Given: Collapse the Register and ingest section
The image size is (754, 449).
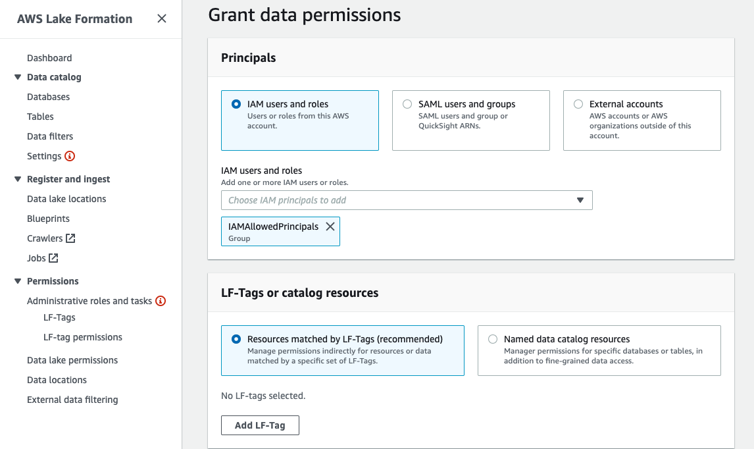Looking at the screenshot, I should pyautogui.click(x=18, y=179).
